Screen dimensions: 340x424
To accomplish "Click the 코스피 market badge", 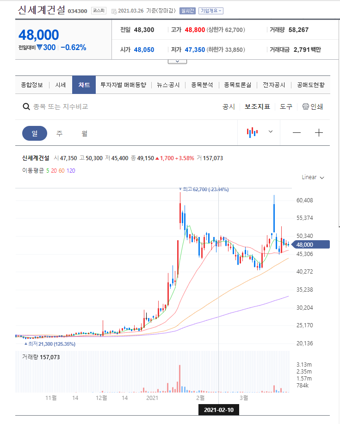I will pyautogui.click(x=99, y=11).
